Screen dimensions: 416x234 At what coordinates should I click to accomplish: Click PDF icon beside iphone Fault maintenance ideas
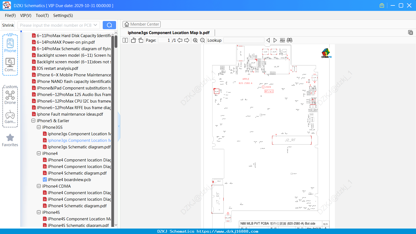(34, 114)
